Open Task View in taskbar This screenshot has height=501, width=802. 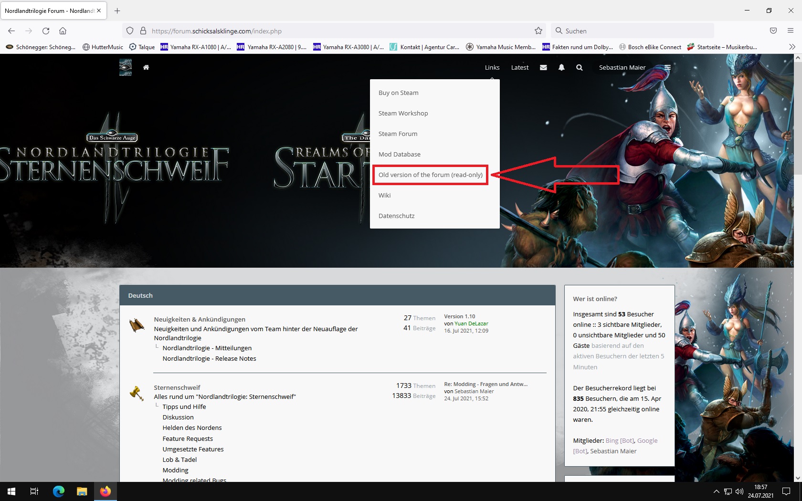click(34, 491)
